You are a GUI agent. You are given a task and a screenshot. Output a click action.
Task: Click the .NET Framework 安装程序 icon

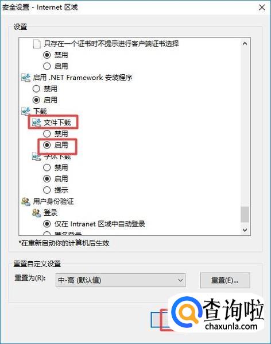tap(26, 78)
